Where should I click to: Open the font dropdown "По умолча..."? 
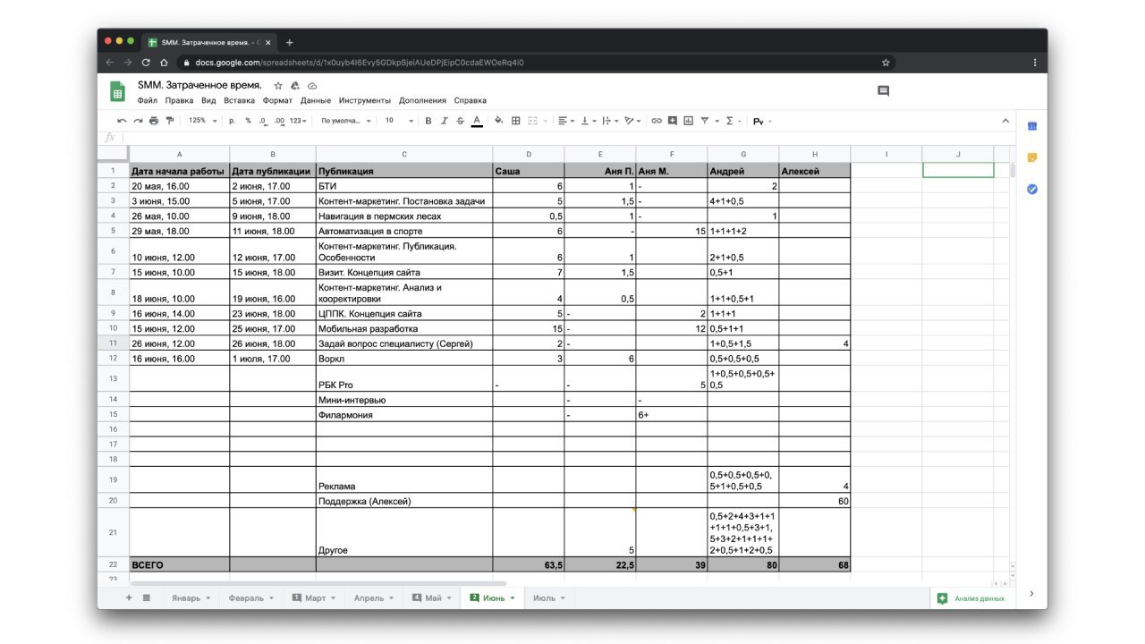point(345,121)
